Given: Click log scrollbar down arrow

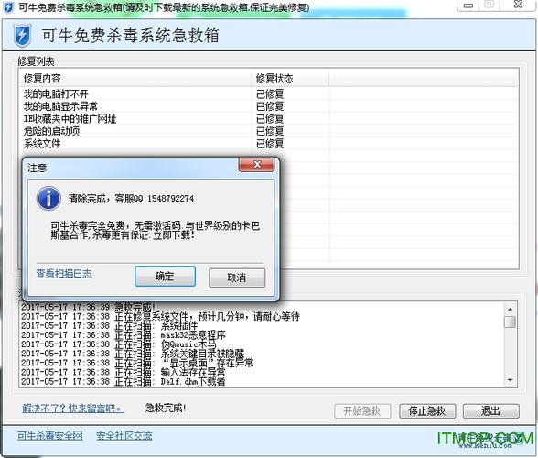Looking at the screenshot, I should pyautogui.click(x=511, y=380).
